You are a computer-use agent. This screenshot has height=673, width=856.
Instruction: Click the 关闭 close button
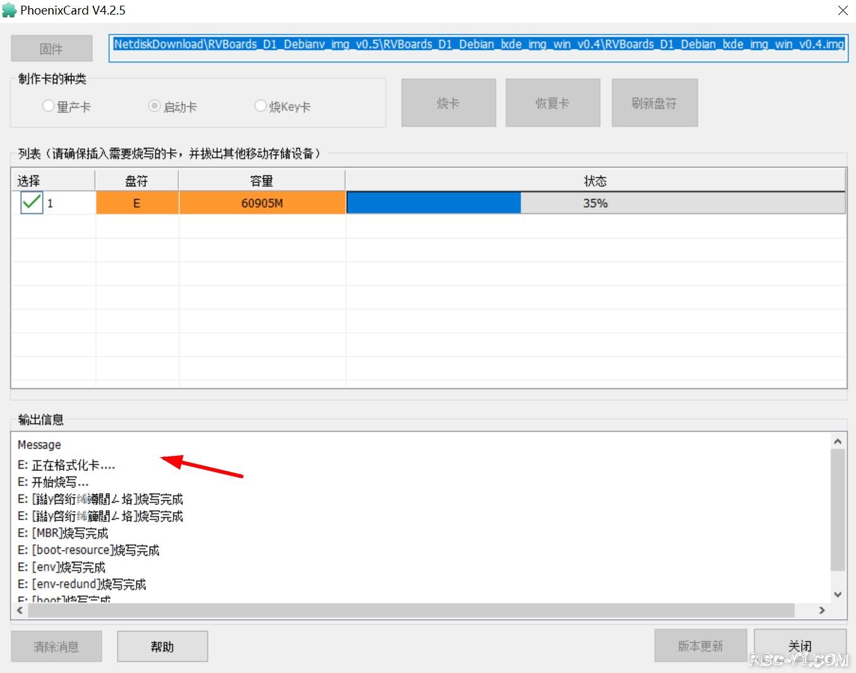pos(800,645)
